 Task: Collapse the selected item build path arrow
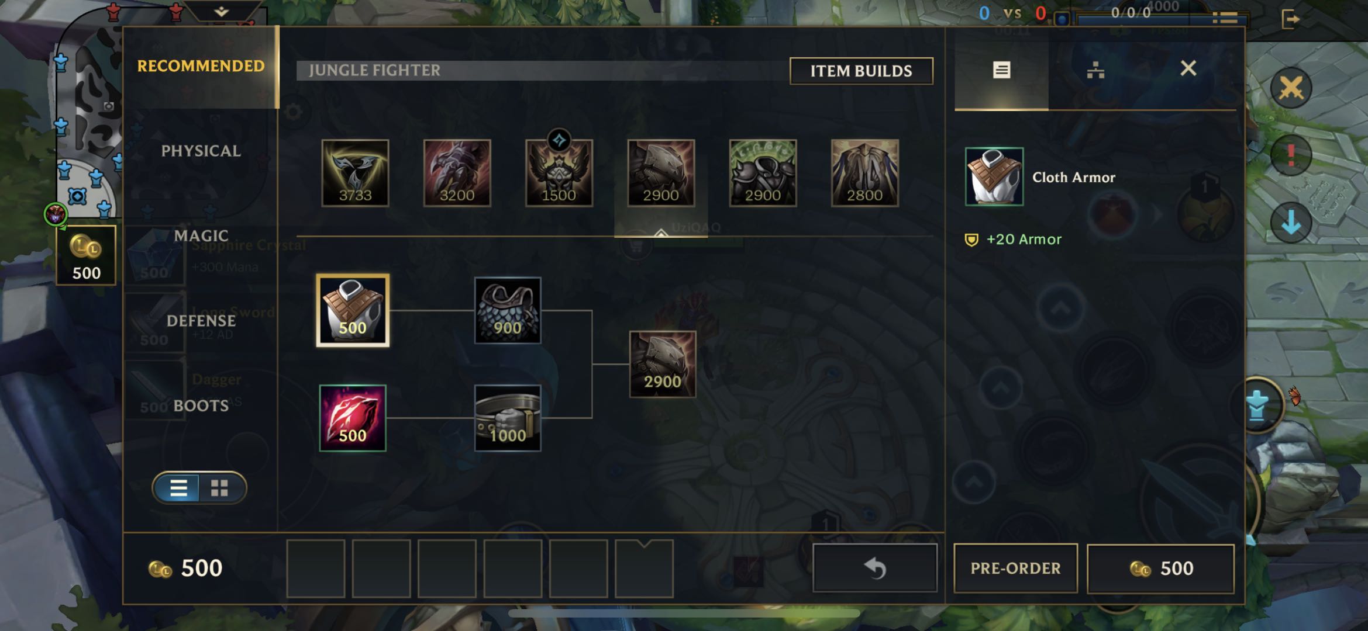pyautogui.click(x=661, y=233)
